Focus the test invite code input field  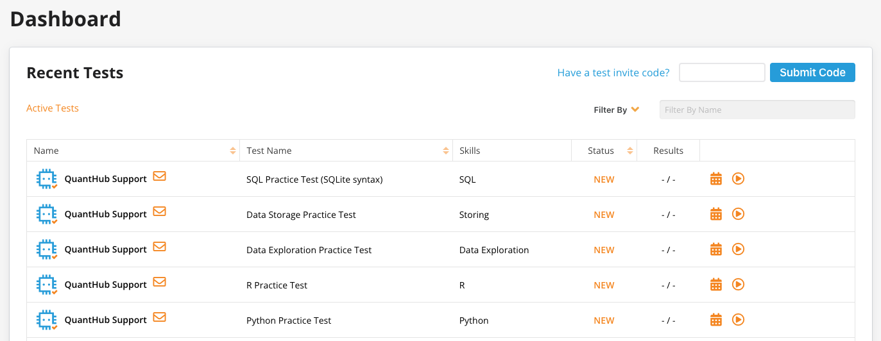coord(722,72)
